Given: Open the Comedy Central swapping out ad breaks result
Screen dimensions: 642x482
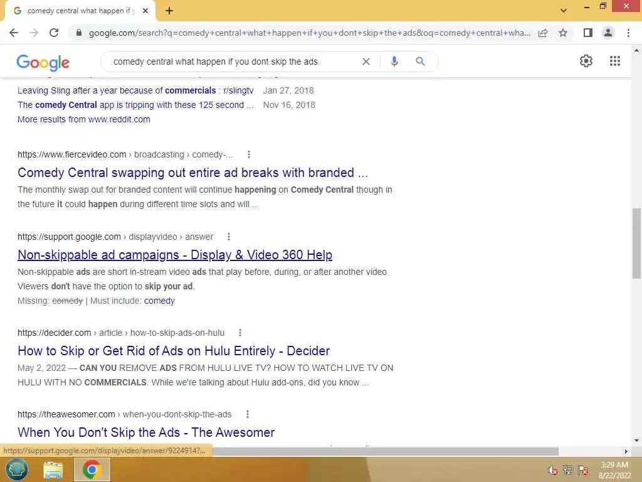Looking at the screenshot, I should pos(192,173).
